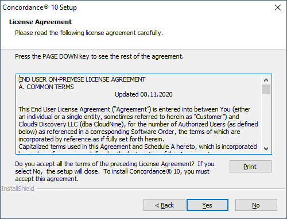Screen dimensions: 287x219
Task: Print the license agreement
Action: 250,167
